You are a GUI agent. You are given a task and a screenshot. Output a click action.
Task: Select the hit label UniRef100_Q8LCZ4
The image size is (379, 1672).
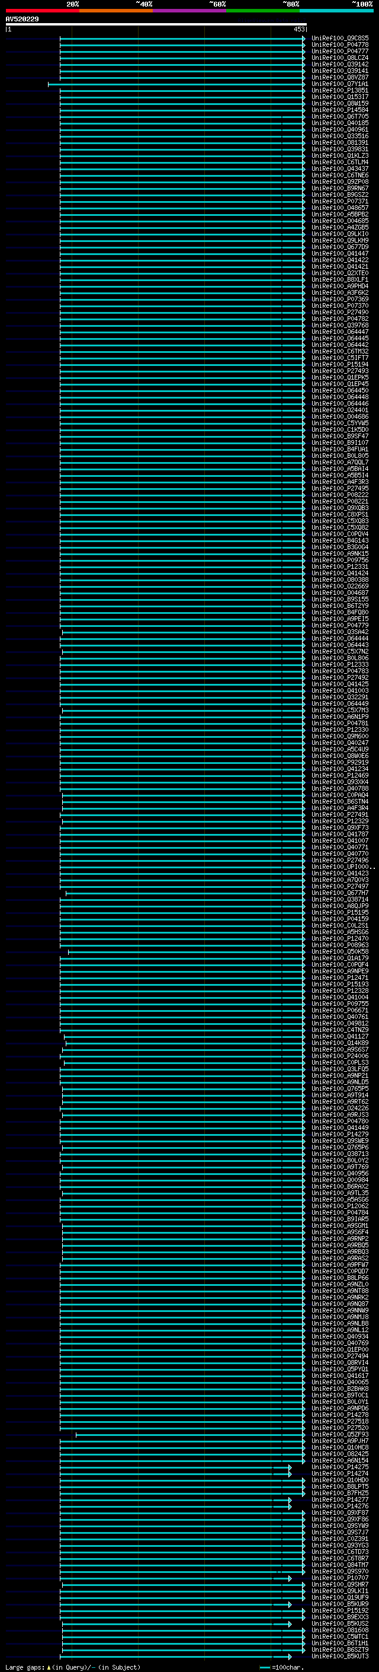339,58
